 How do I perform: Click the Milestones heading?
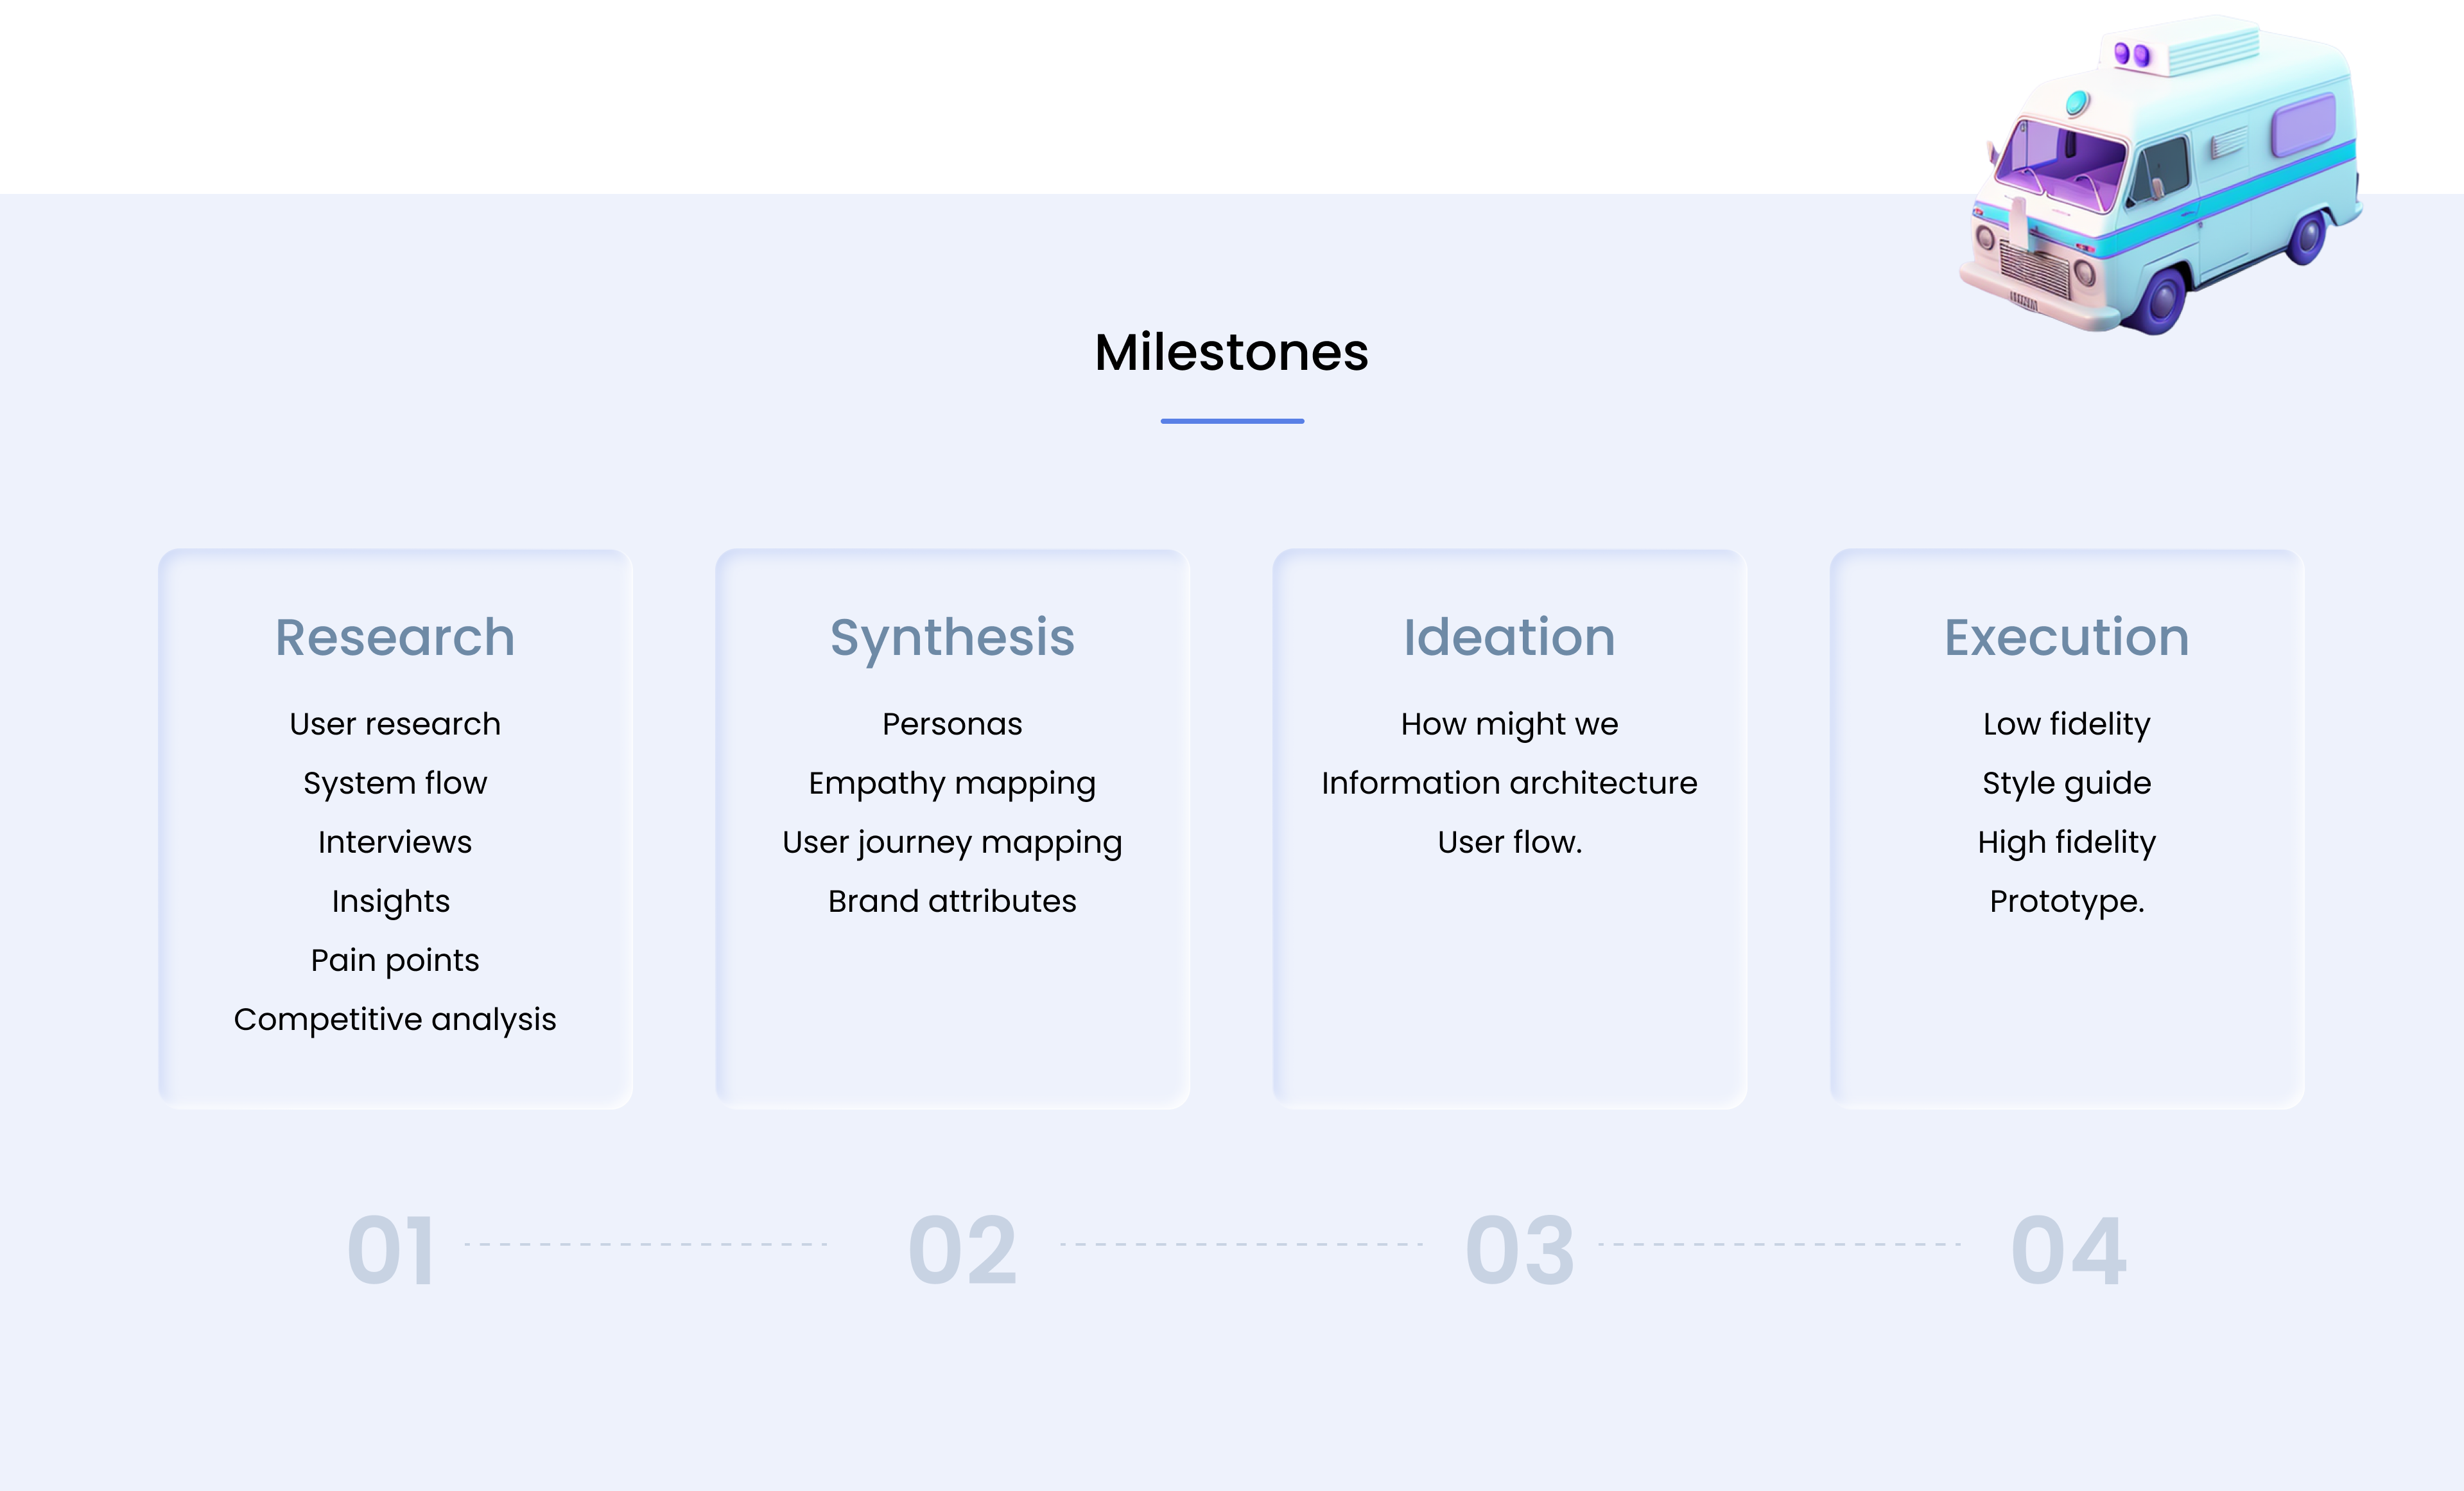point(1231,353)
